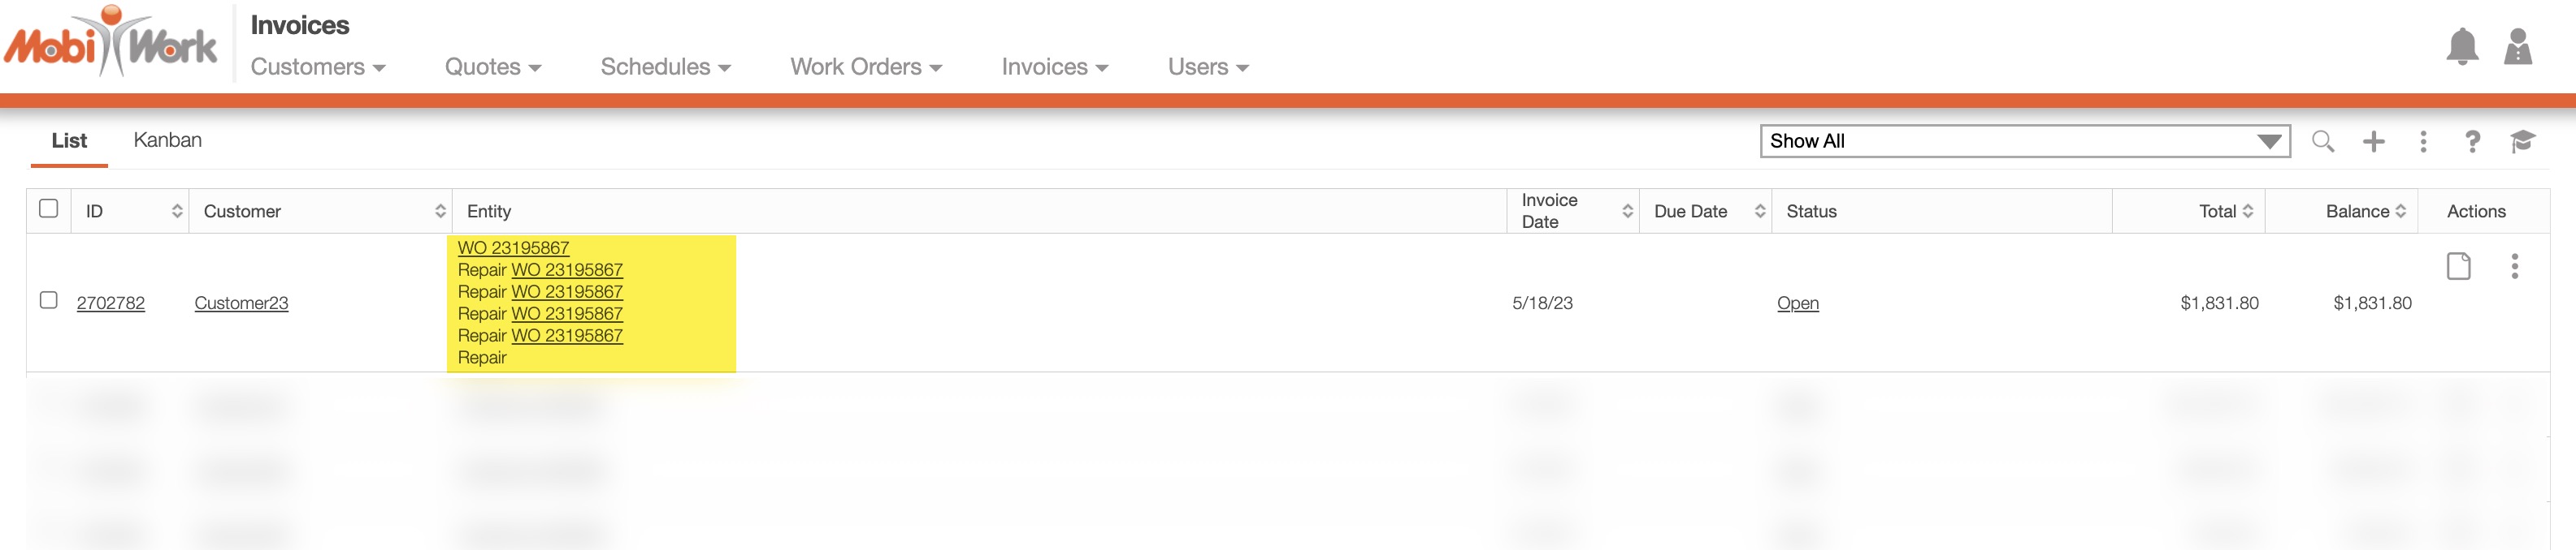Image resolution: width=2576 pixels, height=550 pixels.
Task: Open the Work Orders dropdown menu
Action: (865, 67)
